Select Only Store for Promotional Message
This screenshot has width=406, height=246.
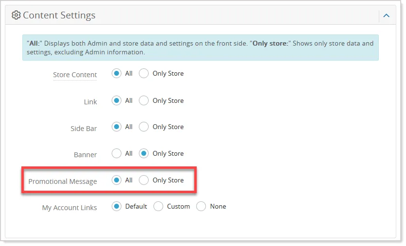(x=144, y=180)
